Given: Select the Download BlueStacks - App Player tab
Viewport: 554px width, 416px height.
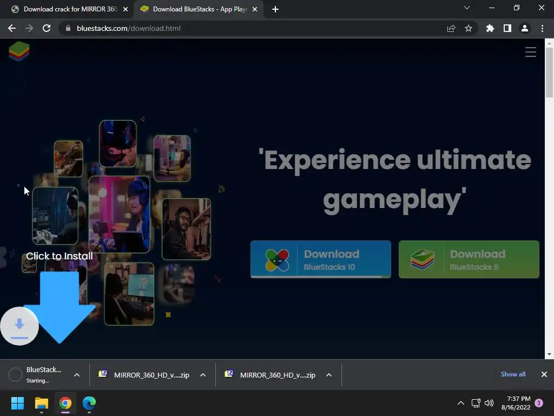Looking at the screenshot, I should [198, 9].
